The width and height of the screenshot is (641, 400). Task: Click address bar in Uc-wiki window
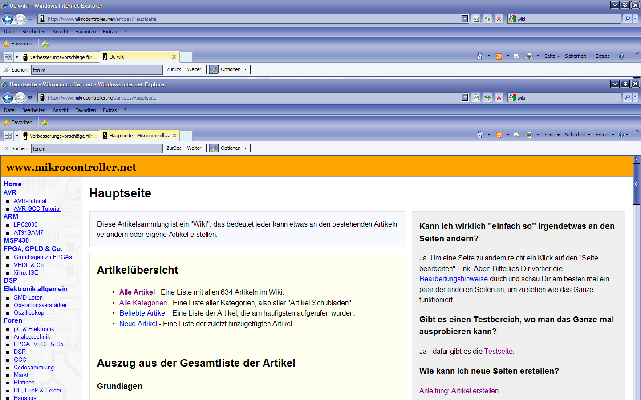coord(253,19)
